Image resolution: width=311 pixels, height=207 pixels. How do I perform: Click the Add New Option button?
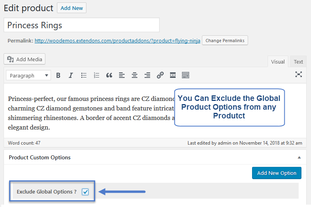tap(277, 173)
